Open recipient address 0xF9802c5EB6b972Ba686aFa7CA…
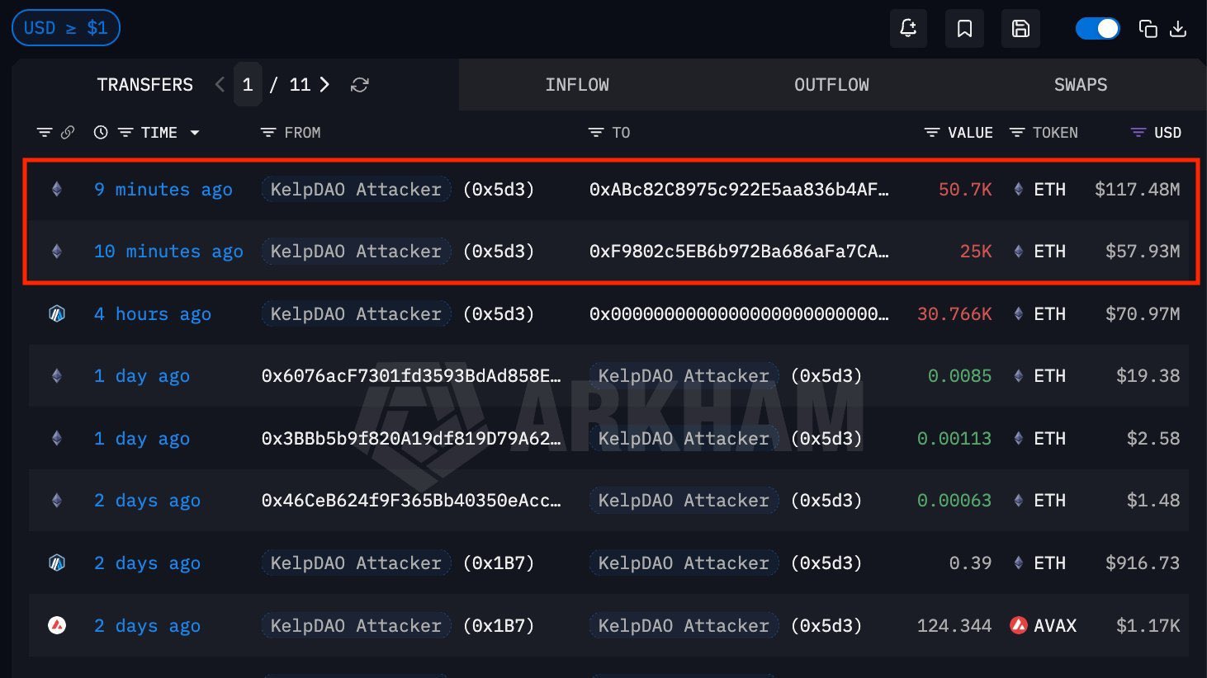The width and height of the screenshot is (1207, 678). click(x=739, y=252)
